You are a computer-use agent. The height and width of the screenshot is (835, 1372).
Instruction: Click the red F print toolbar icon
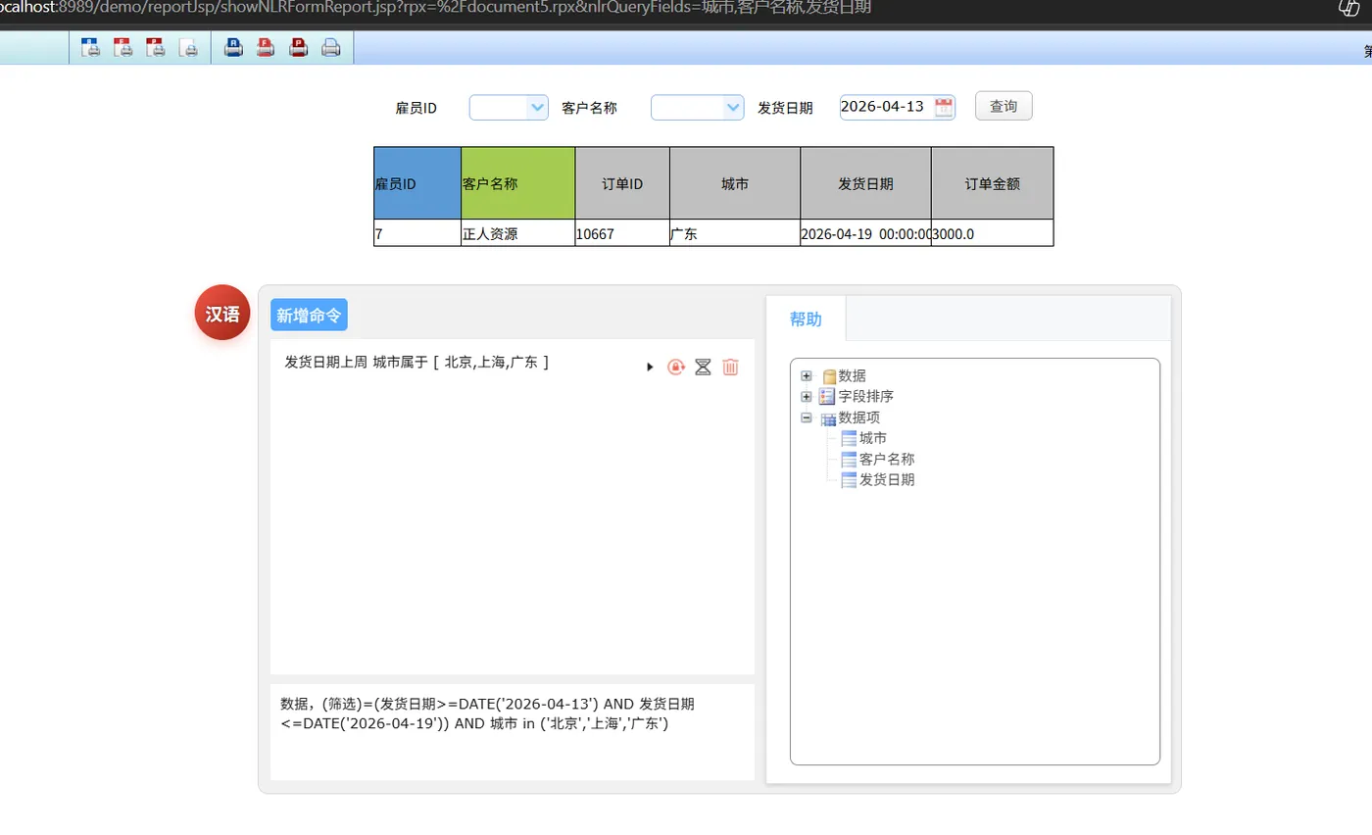coord(266,46)
